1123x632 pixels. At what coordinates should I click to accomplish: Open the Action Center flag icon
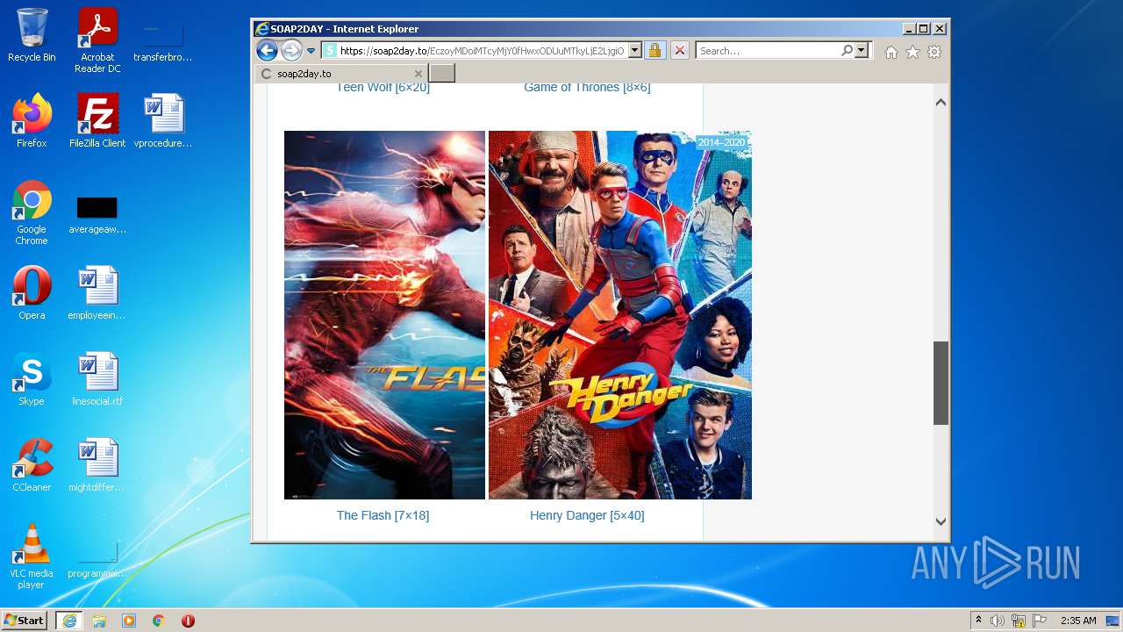pyautogui.click(x=1040, y=621)
